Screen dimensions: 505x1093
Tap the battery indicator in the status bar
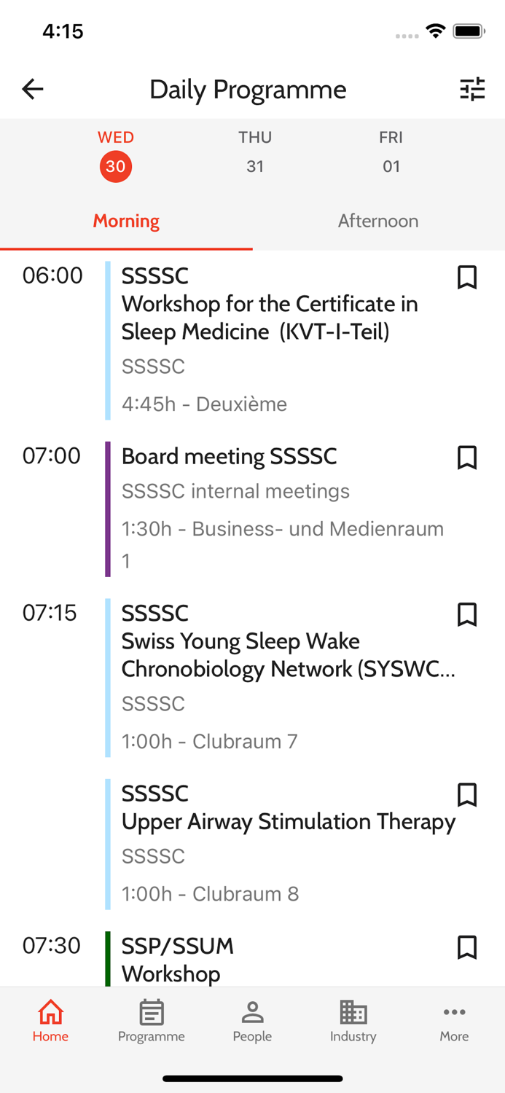(x=469, y=31)
